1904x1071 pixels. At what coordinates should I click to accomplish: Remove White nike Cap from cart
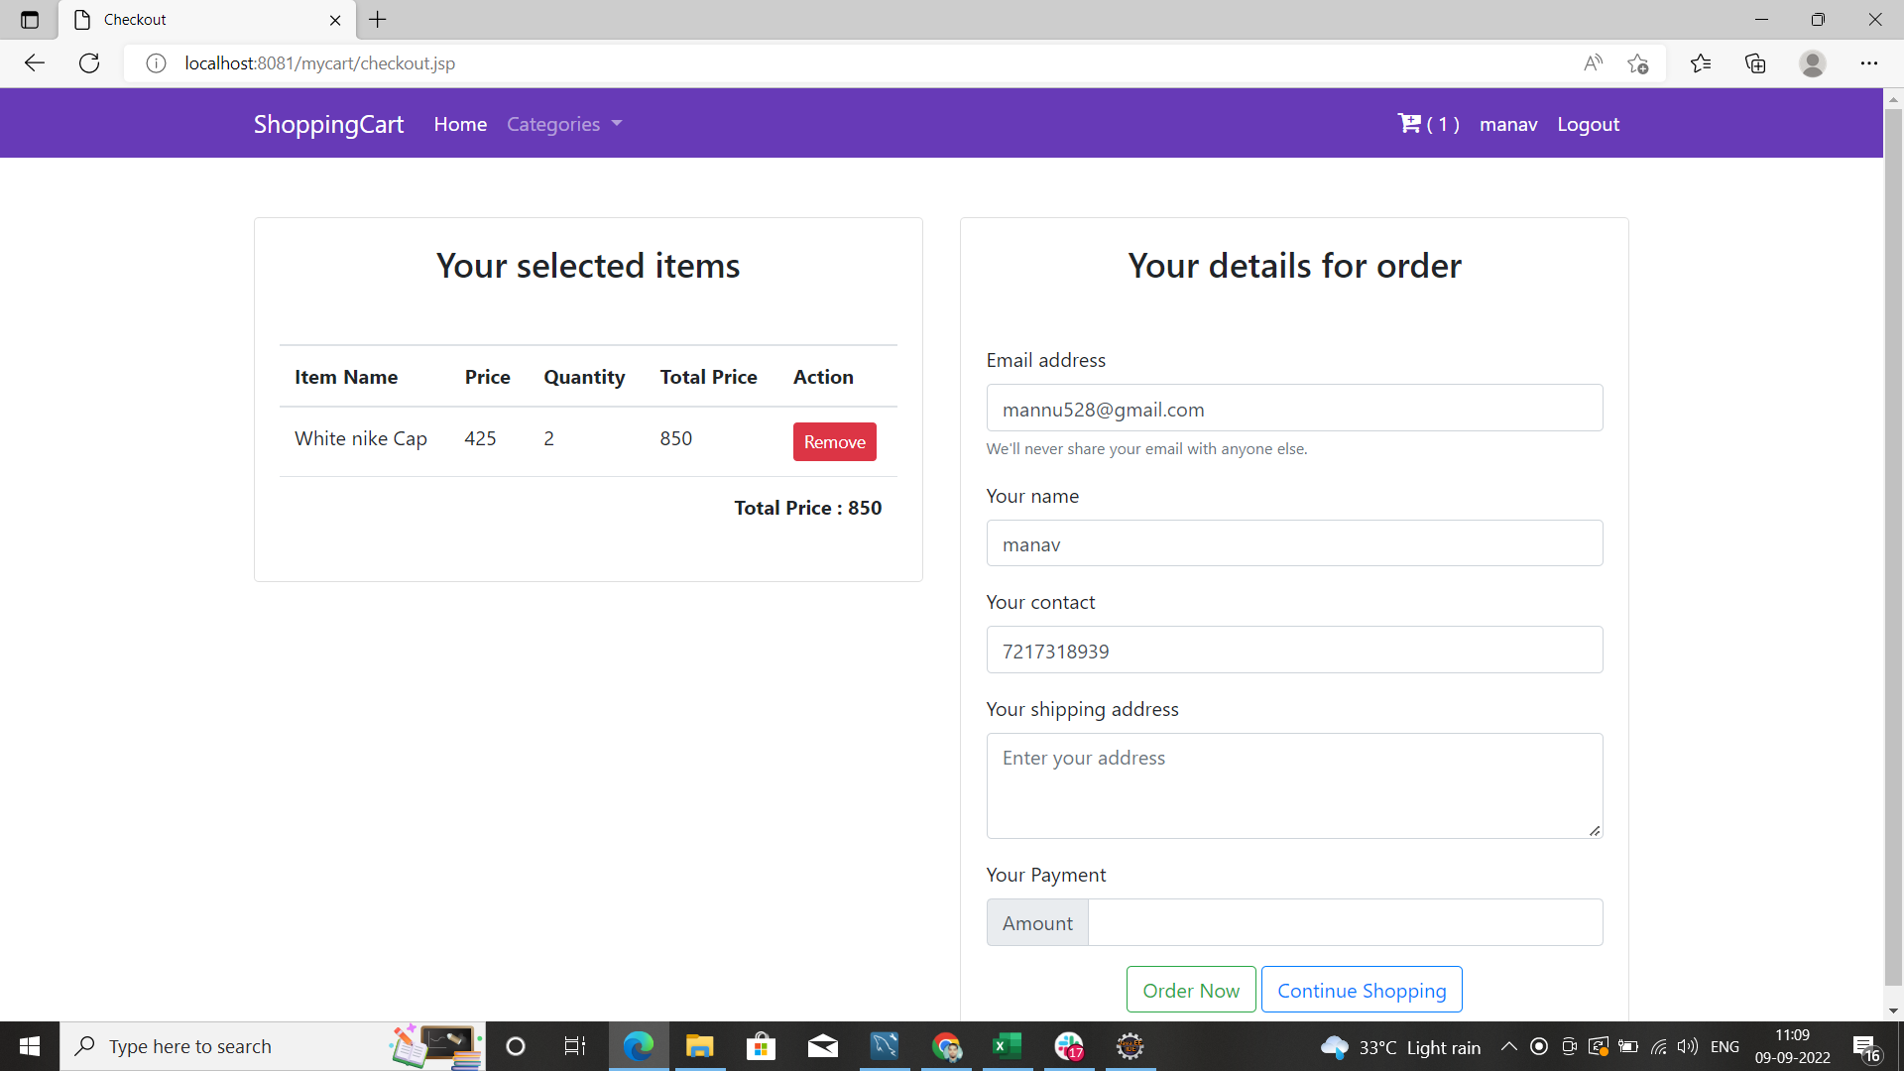click(834, 441)
